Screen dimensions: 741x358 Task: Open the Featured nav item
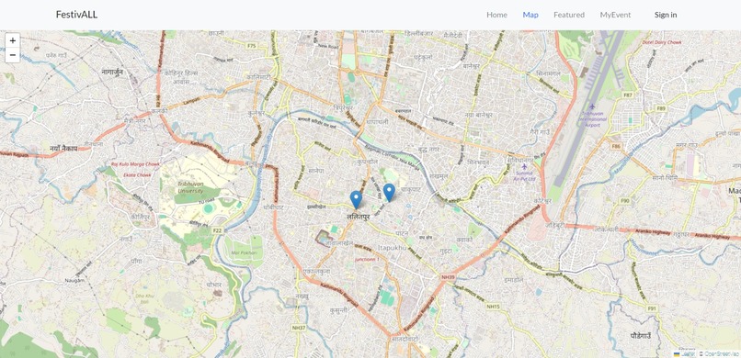pos(569,15)
